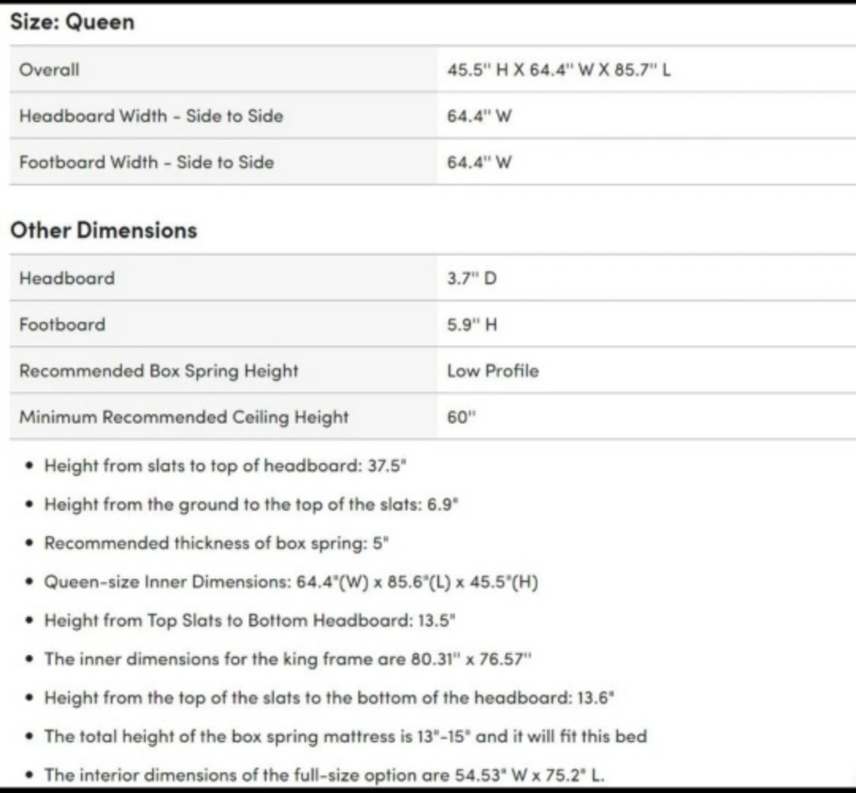Click the box spring mattress total height bullet
856x793 pixels.
(346, 736)
